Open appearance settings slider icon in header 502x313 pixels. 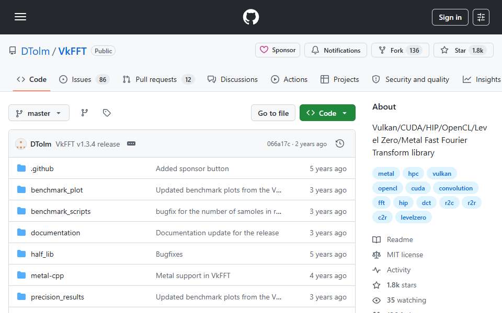click(x=481, y=17)
